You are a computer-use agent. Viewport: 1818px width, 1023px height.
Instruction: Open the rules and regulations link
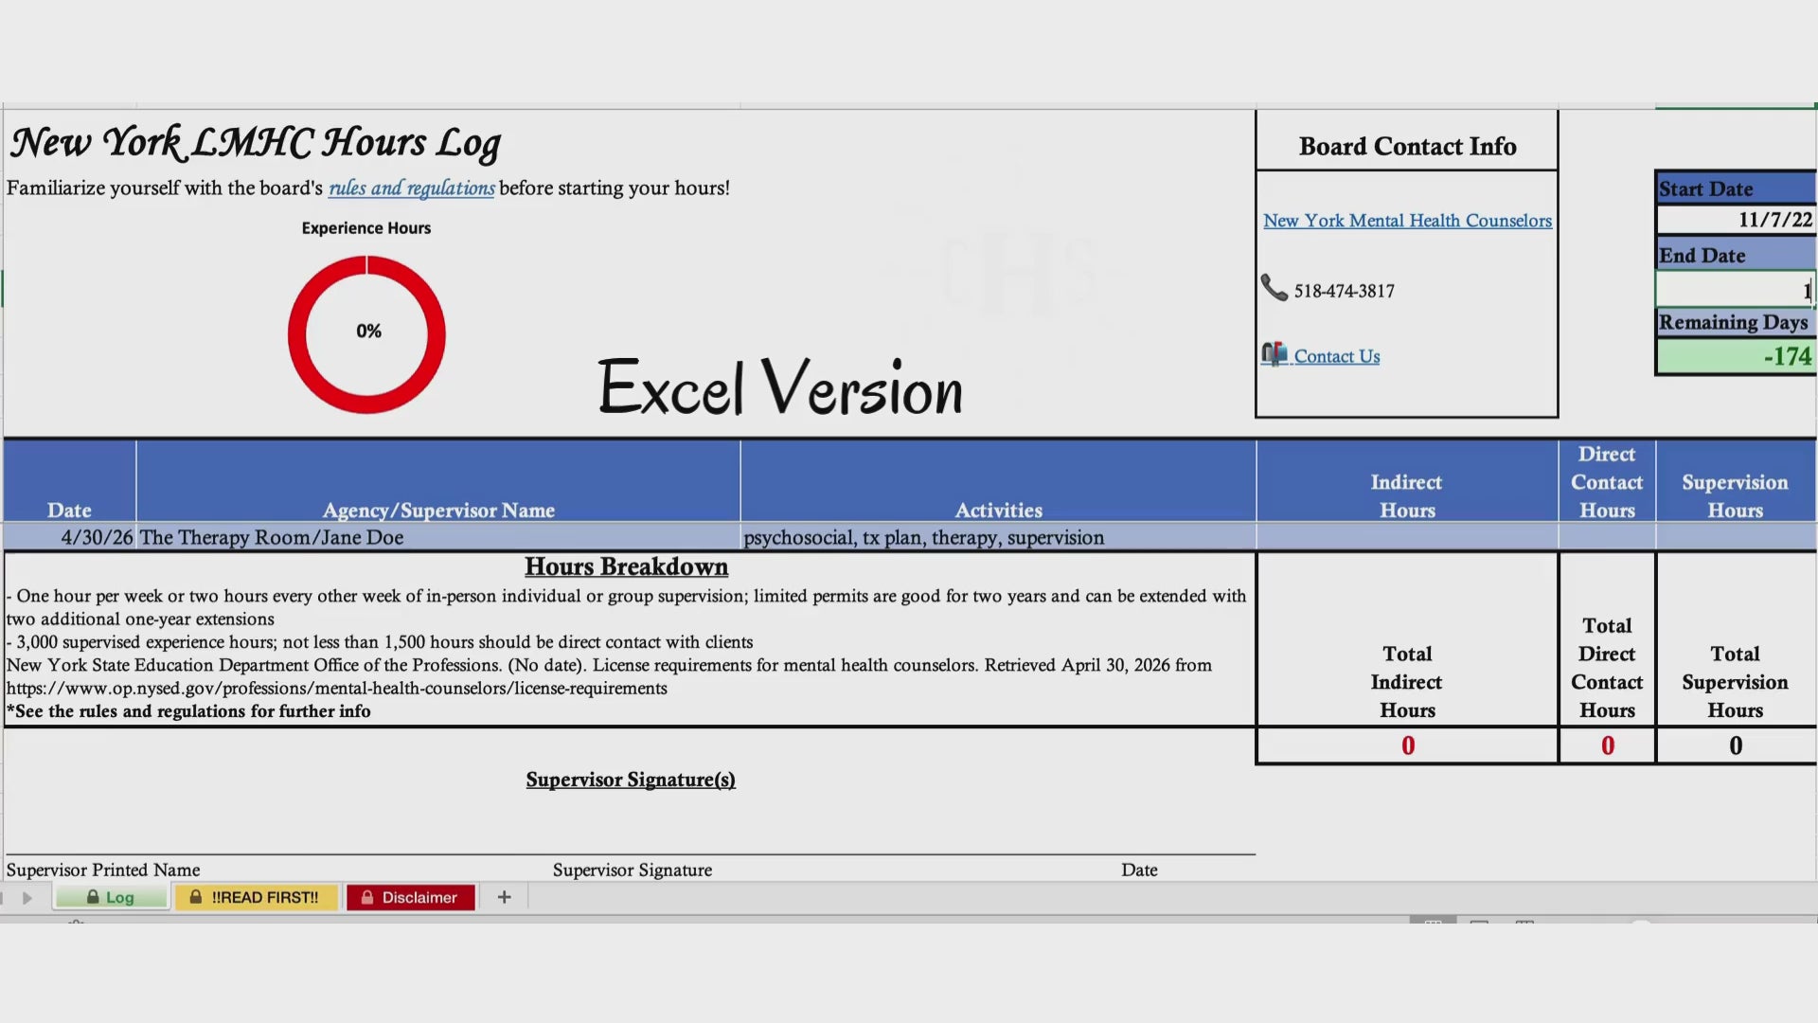pyautogui.click(x=411, y=188)
